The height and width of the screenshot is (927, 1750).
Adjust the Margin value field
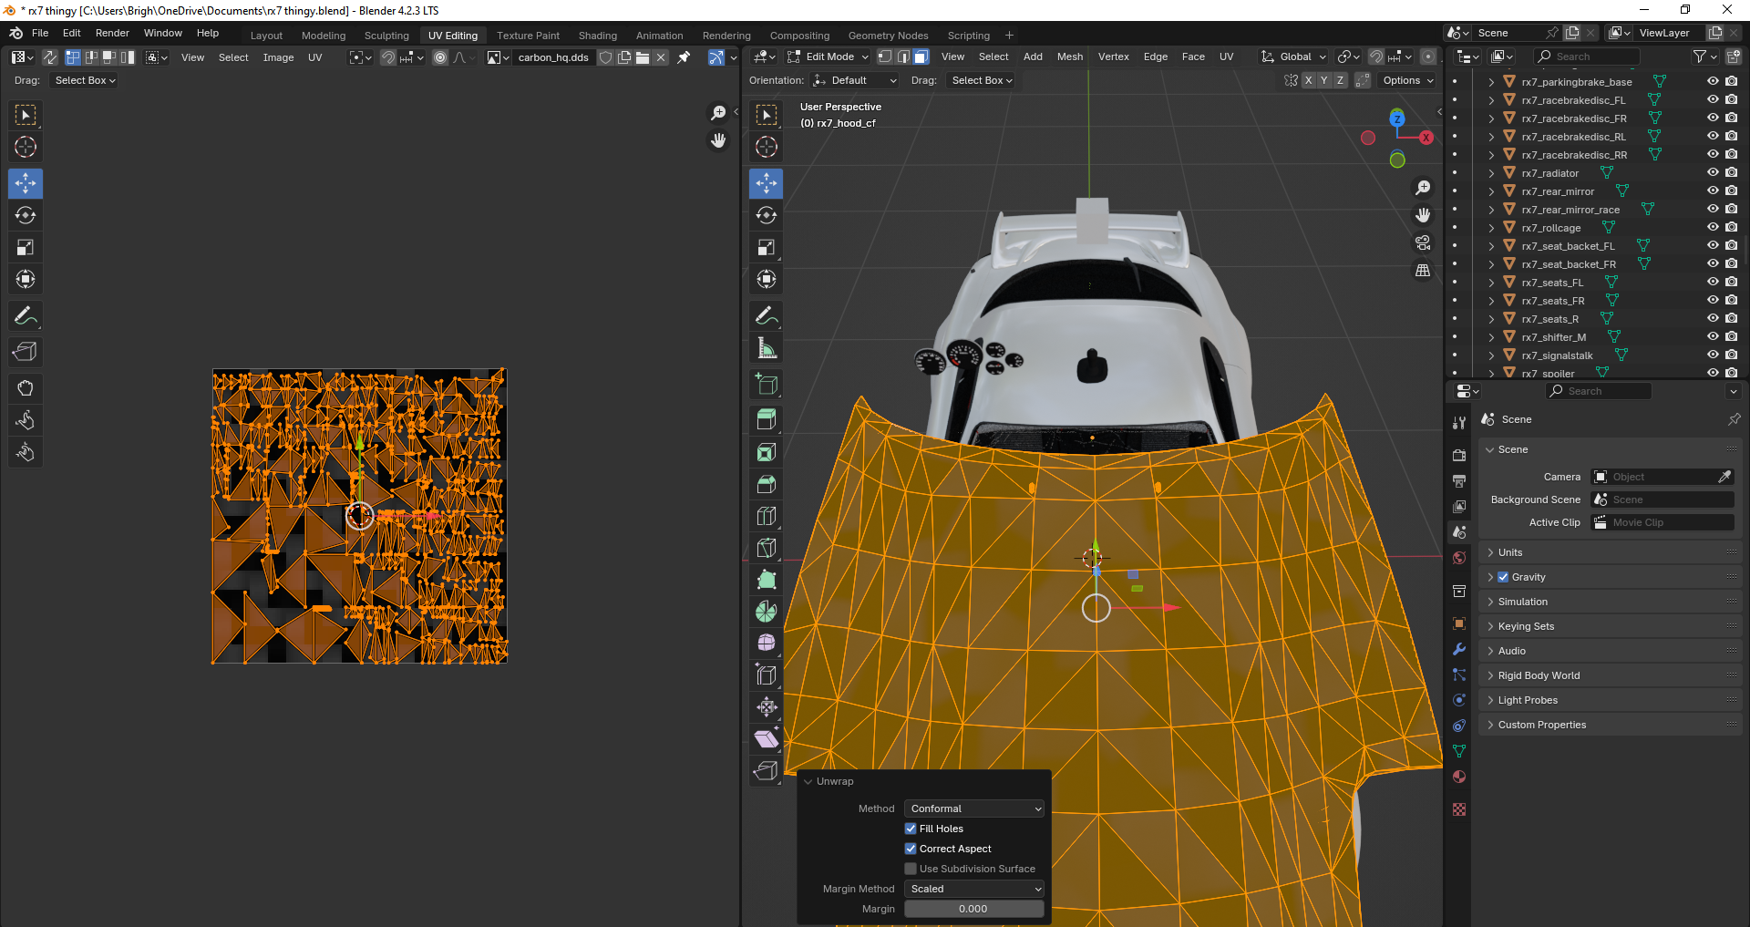(x=973, y=909)
